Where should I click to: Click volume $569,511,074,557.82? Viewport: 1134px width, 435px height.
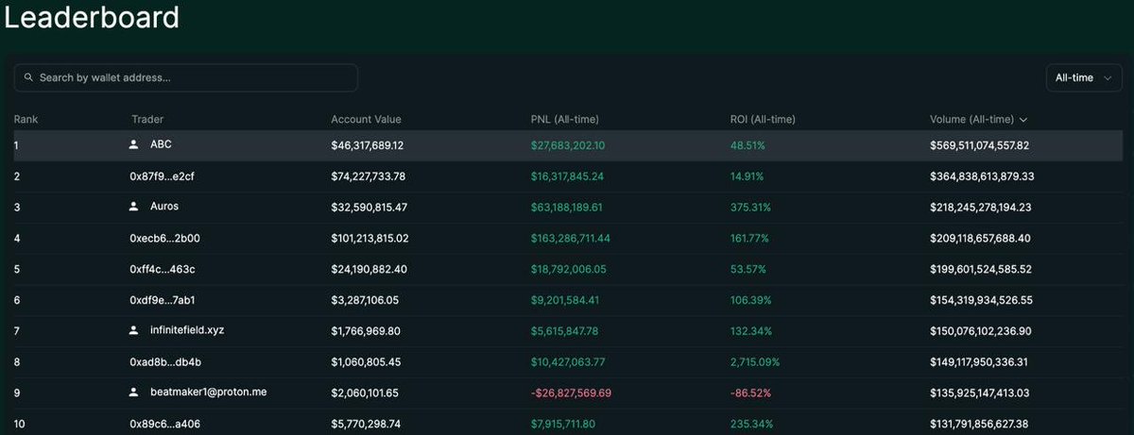(x=980, y=145)
